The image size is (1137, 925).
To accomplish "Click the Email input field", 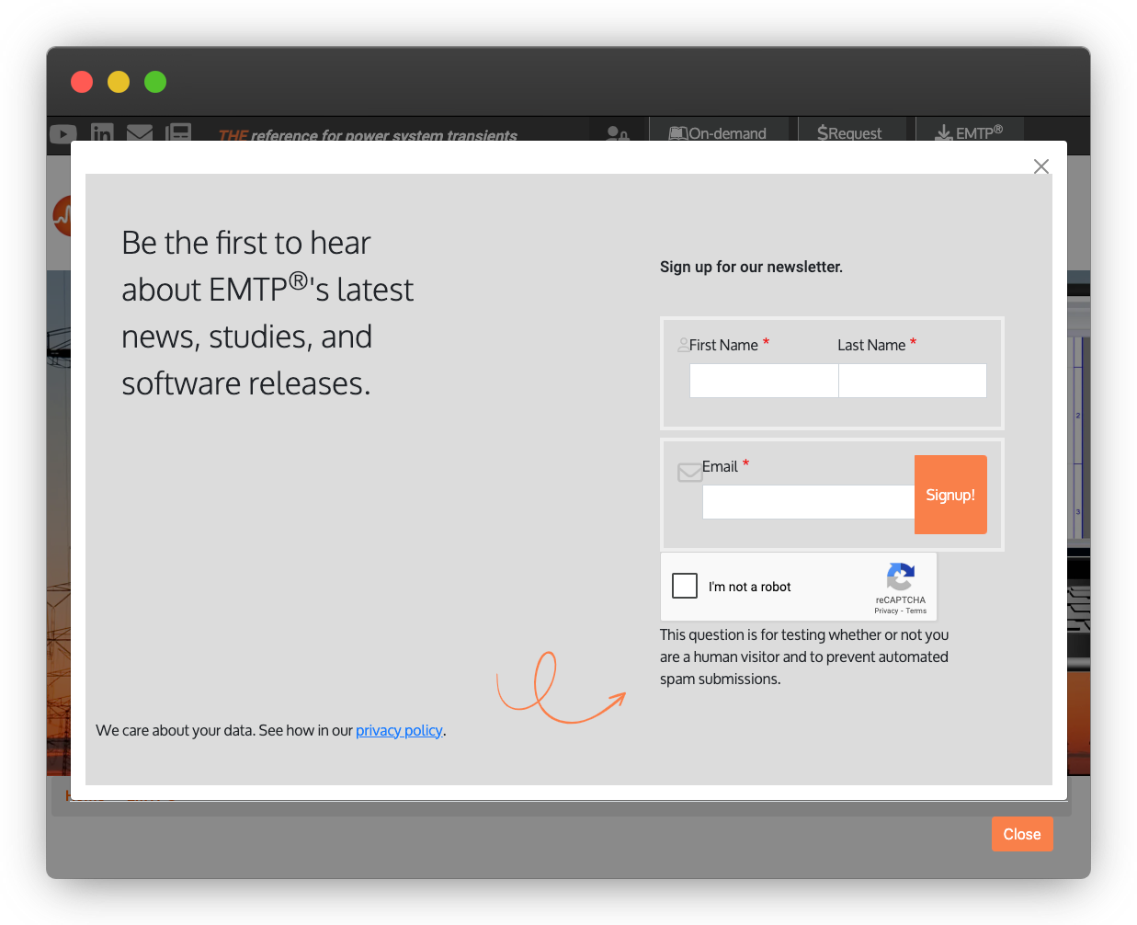I will point(809,502).
